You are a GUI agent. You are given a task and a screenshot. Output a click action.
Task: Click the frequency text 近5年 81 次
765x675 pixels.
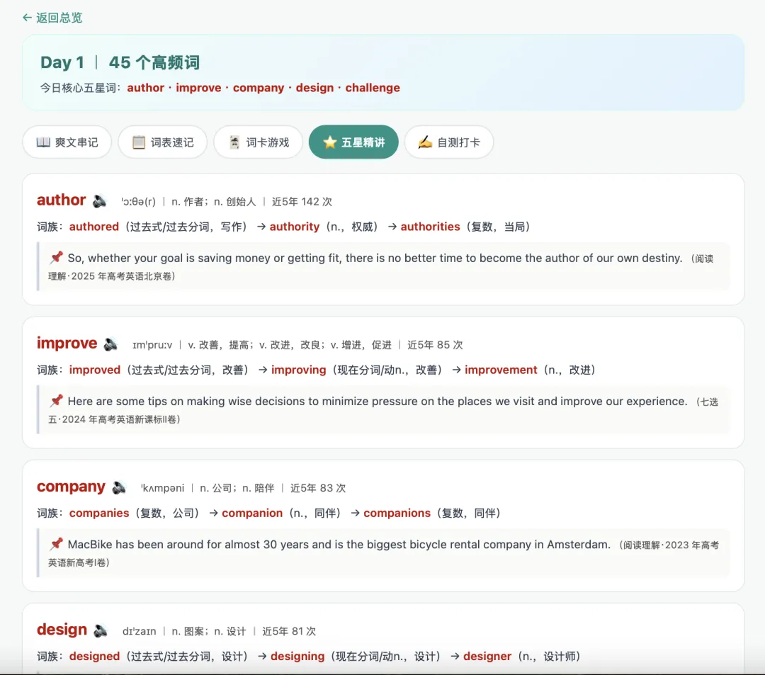point(289,631)
